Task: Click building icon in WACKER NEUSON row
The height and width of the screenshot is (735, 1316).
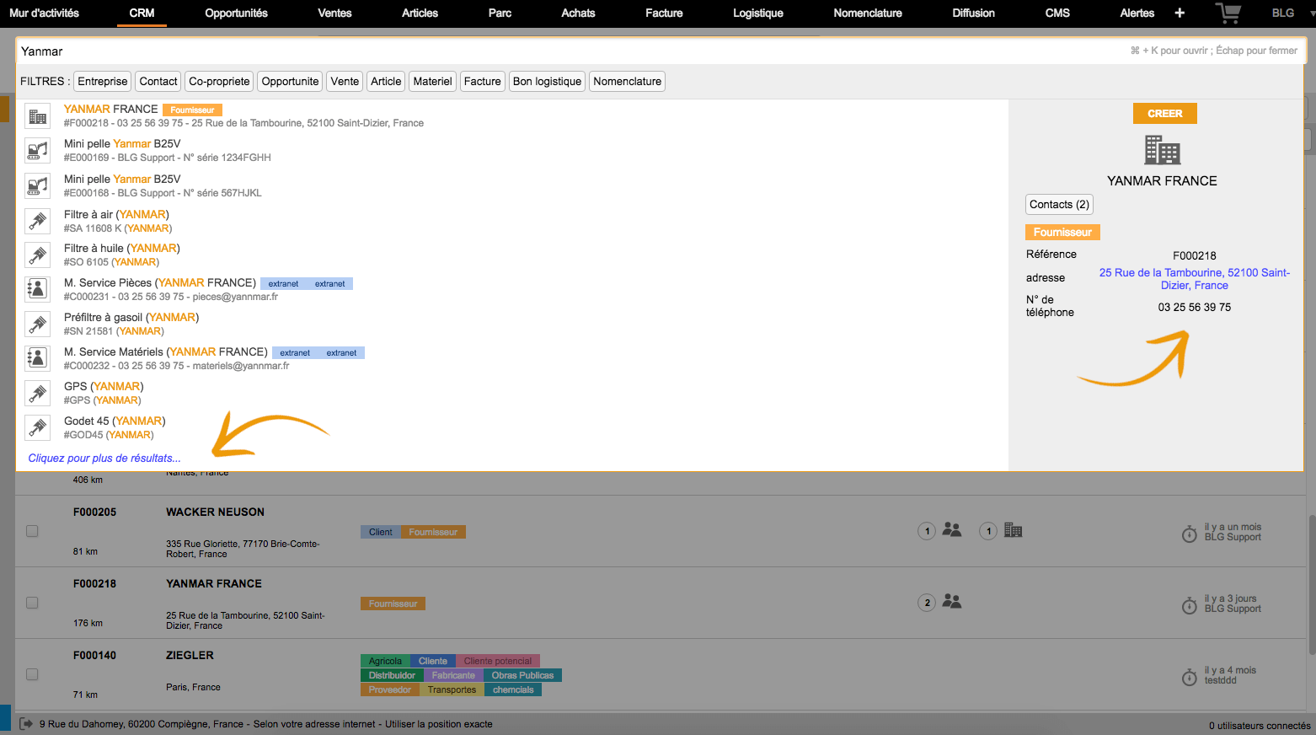Action: (x=1014, y=530)
